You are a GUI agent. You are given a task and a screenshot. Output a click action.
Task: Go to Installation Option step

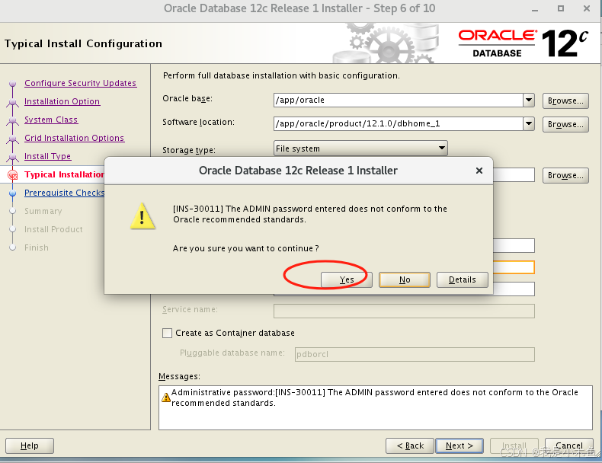point(62,101)
